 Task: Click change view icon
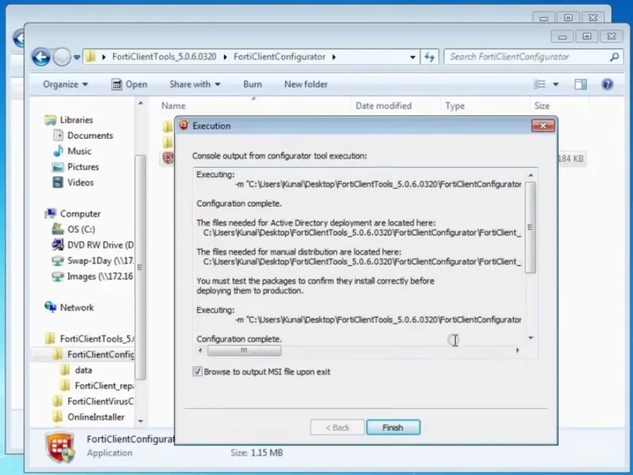click(540, 84)
